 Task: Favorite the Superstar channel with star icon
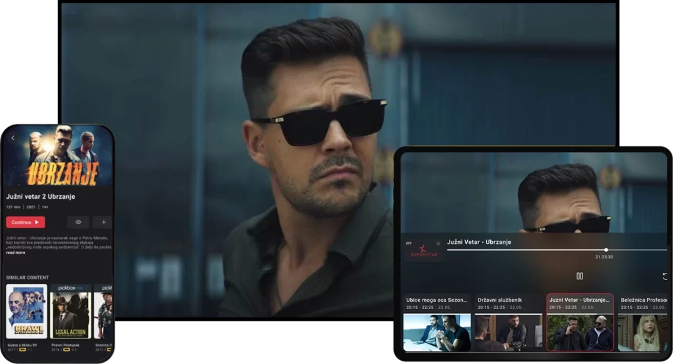[438, 243]
